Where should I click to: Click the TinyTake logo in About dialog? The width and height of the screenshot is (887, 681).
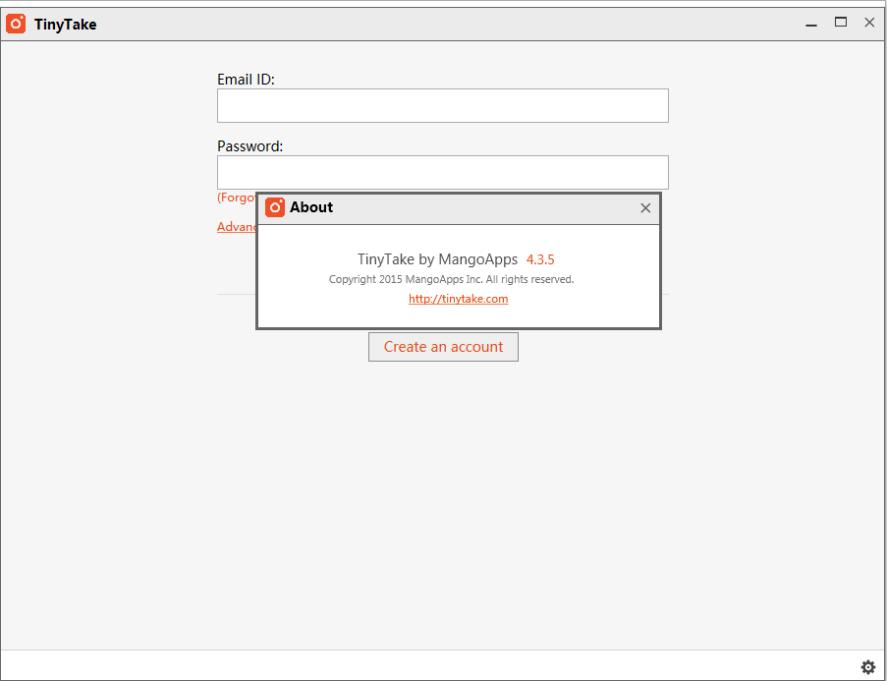point(275,207)
